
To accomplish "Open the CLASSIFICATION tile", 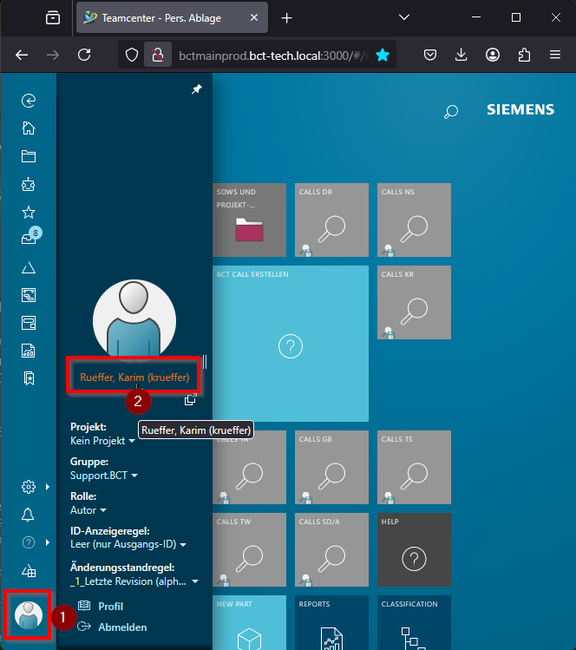I will [x=414, y=622].
